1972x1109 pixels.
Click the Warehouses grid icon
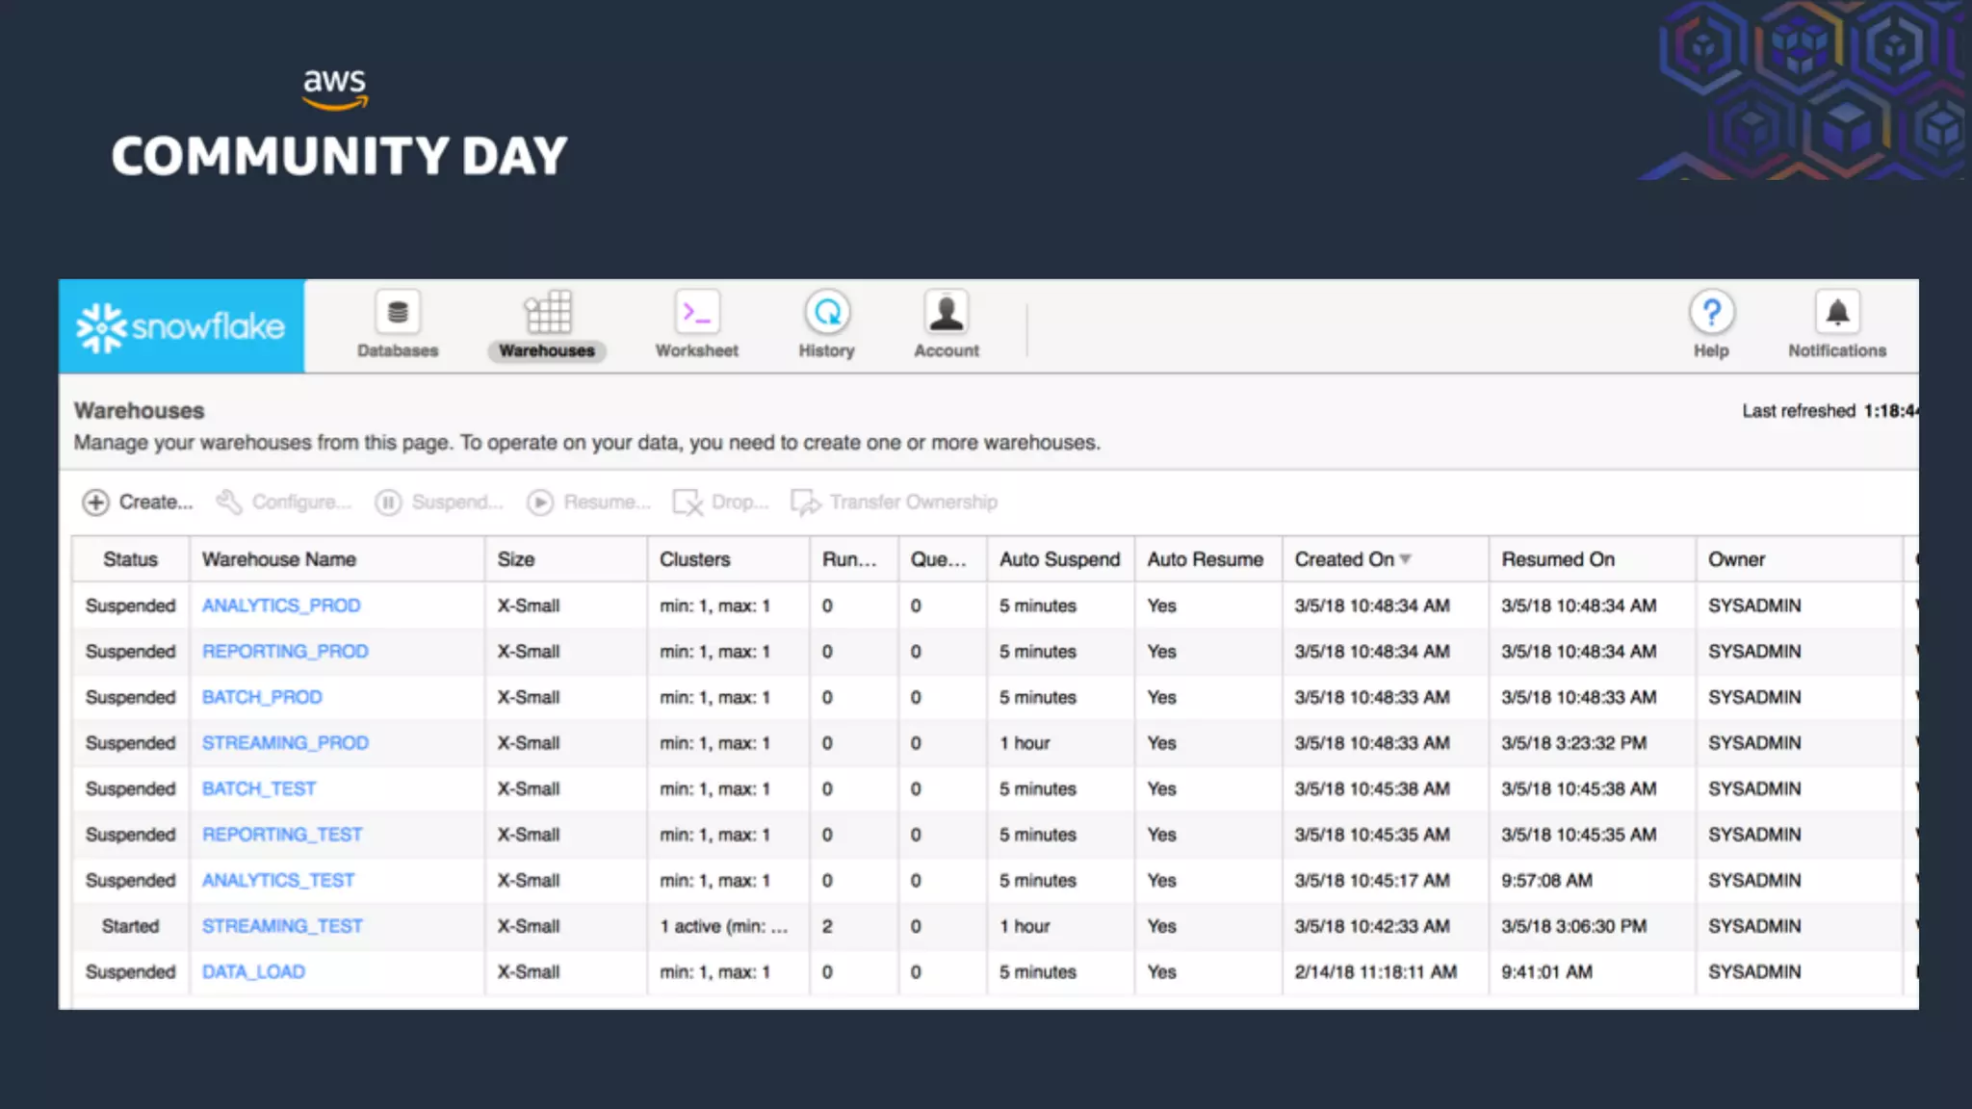coord(547,313)
